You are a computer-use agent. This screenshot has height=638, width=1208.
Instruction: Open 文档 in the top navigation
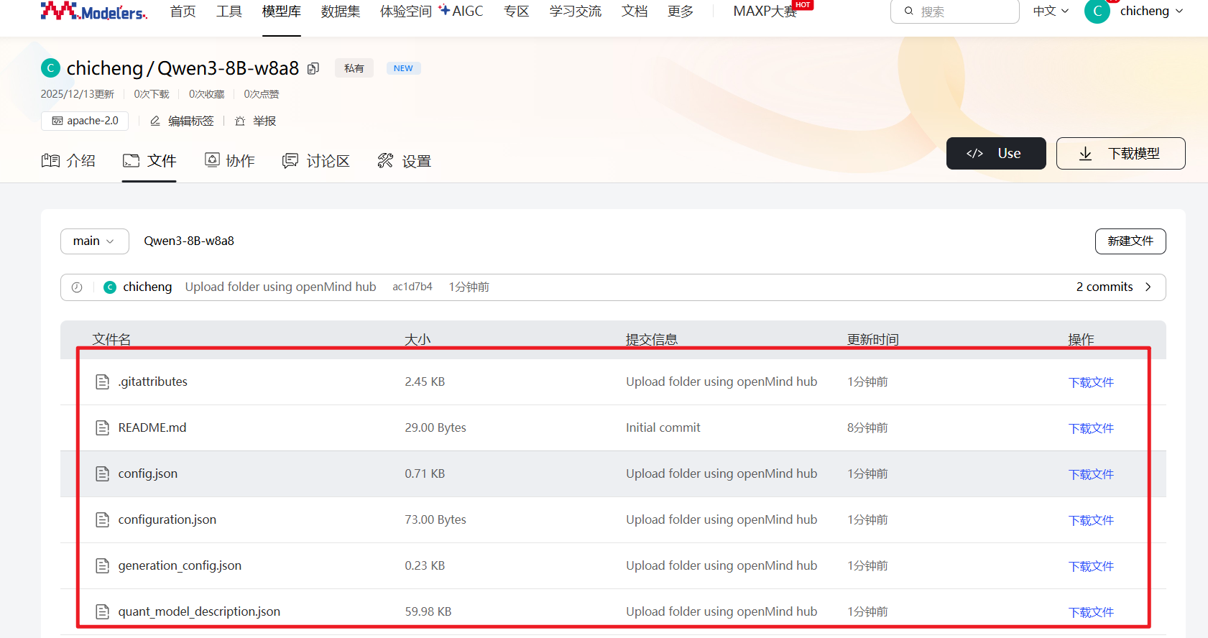coord(635,11)
